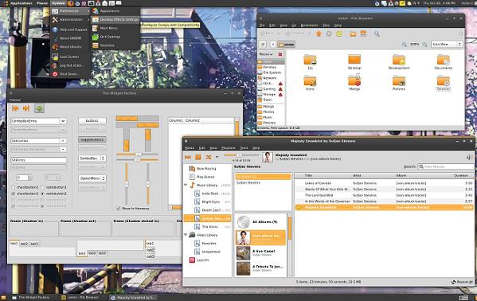
Task: Collapse the Music Library tree in music player
Action: 186,185
